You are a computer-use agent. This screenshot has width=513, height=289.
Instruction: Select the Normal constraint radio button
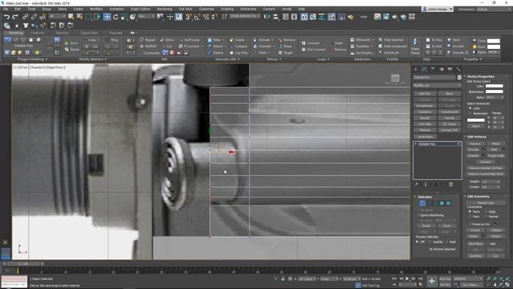tap(485, 216)
